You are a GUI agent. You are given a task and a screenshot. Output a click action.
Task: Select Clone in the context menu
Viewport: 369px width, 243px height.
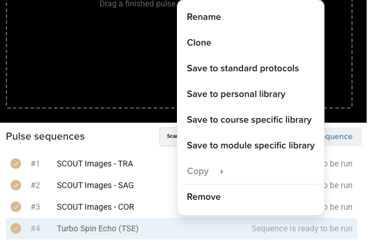(x=199, y=43)
